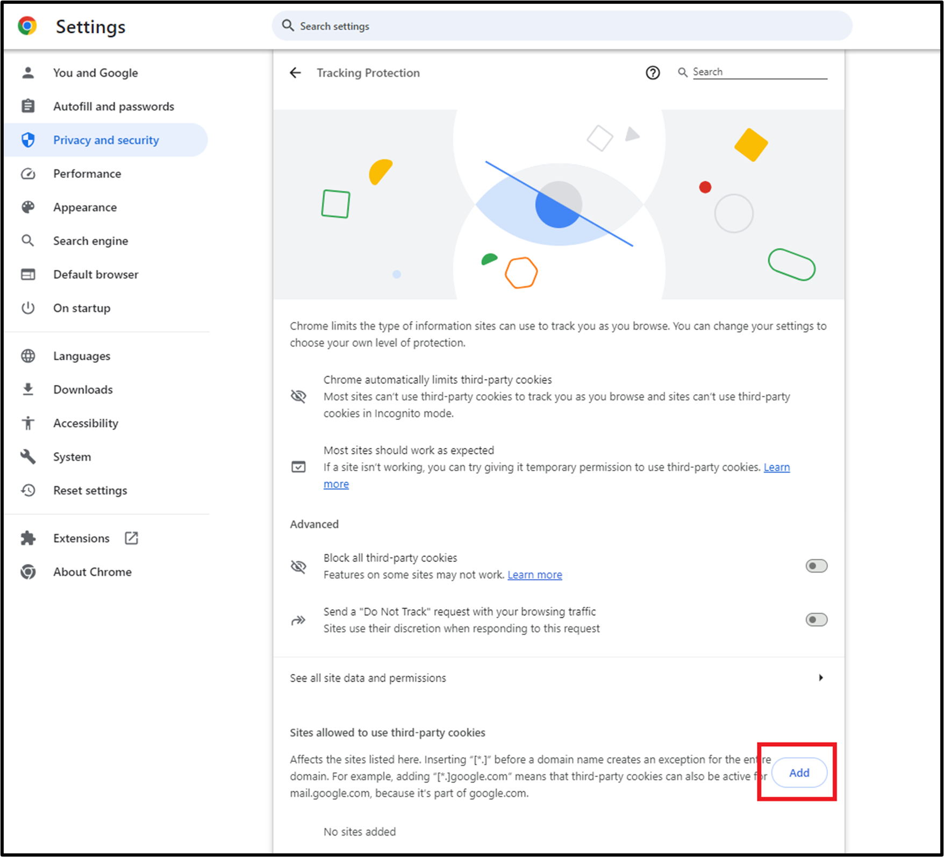Click the magnifier icon in Search settings
Viewport: 944px width, 857px height.
click(288, 26)
